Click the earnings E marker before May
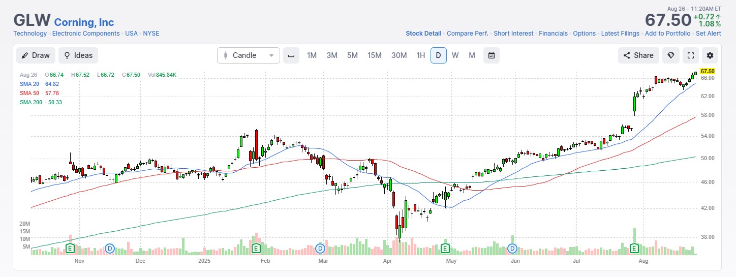736x277 pixels. tap(445, 248)
